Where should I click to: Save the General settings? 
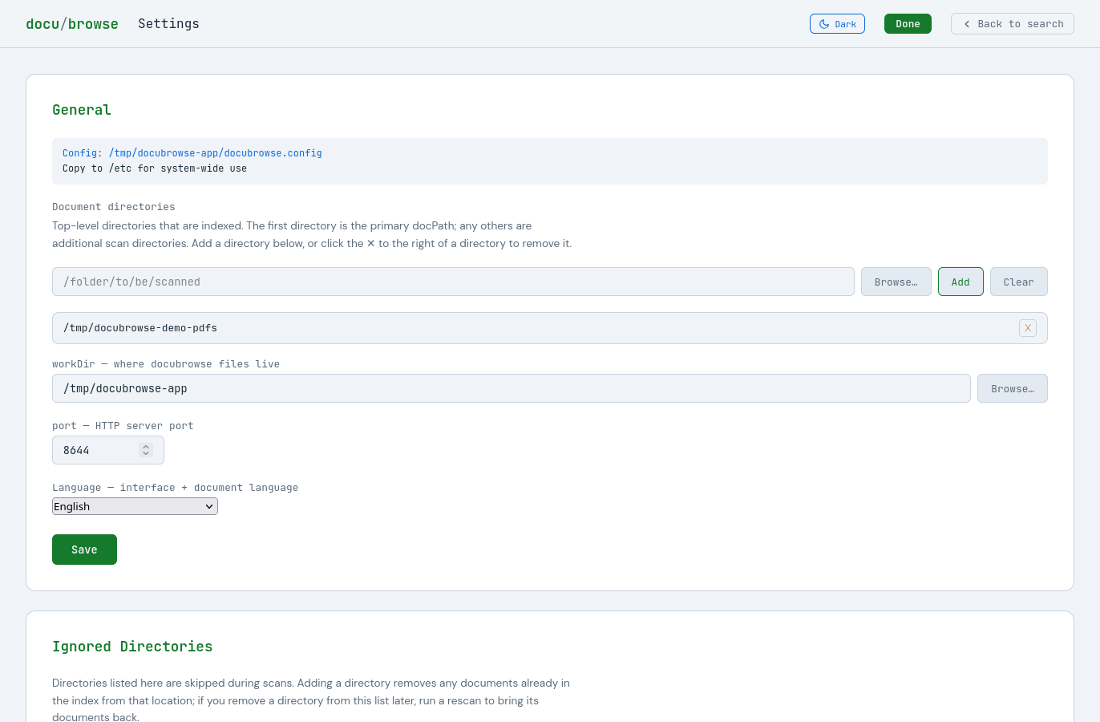tap(84, 550)
